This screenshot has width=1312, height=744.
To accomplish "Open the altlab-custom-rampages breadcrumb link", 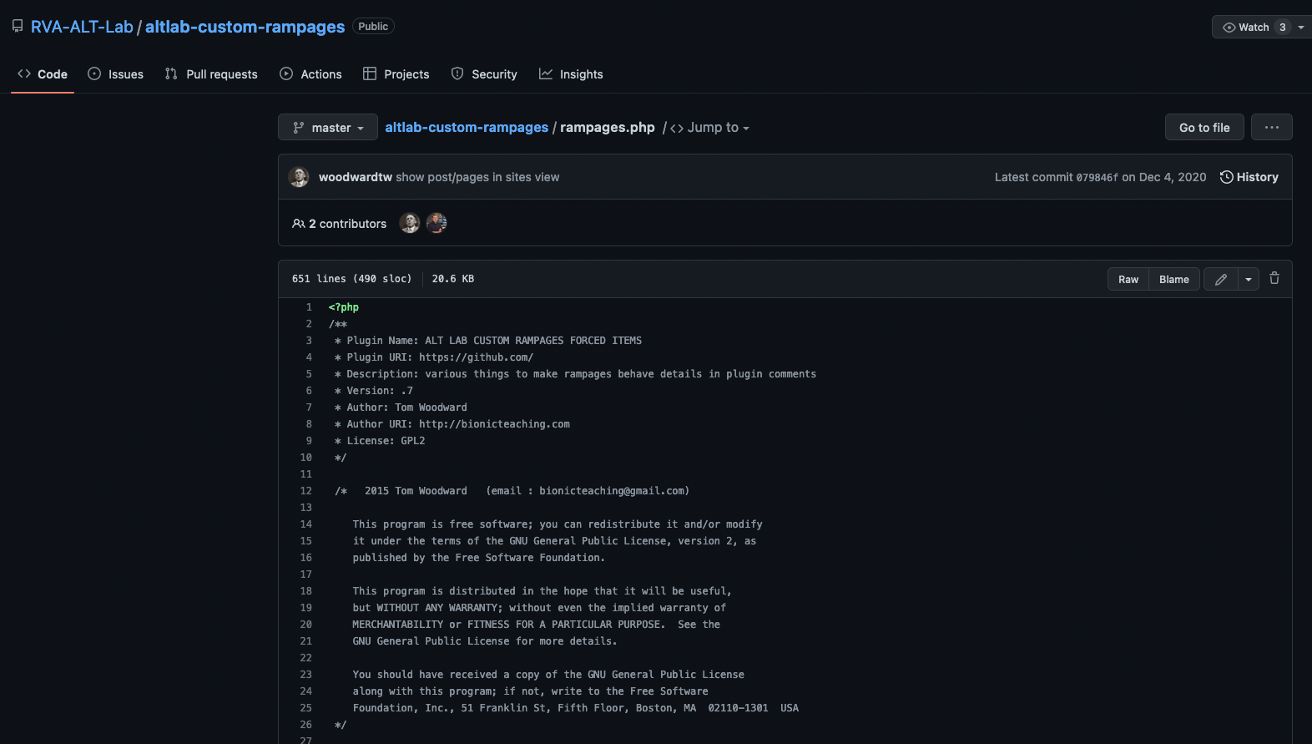I will pyautogui.click(x=467, y=127).
